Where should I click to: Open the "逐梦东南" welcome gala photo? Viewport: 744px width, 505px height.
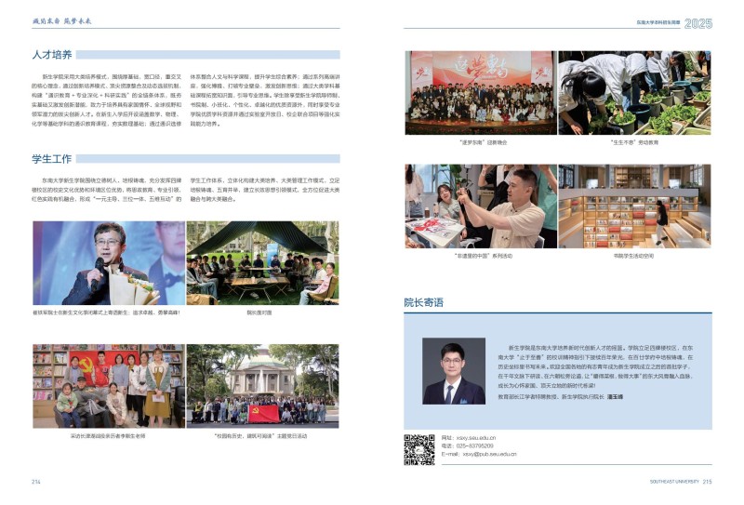coord(479,92)
